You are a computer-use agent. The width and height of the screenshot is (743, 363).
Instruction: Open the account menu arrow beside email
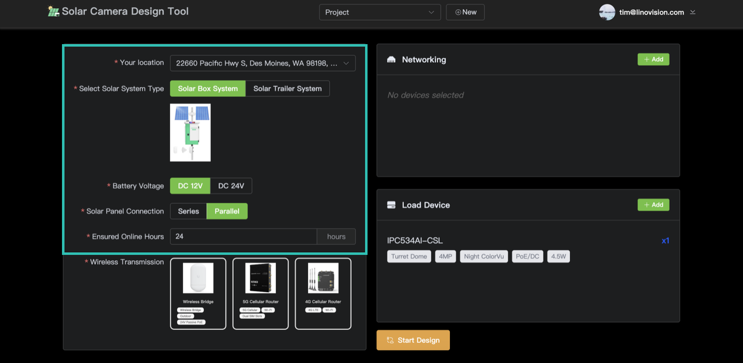692,12
